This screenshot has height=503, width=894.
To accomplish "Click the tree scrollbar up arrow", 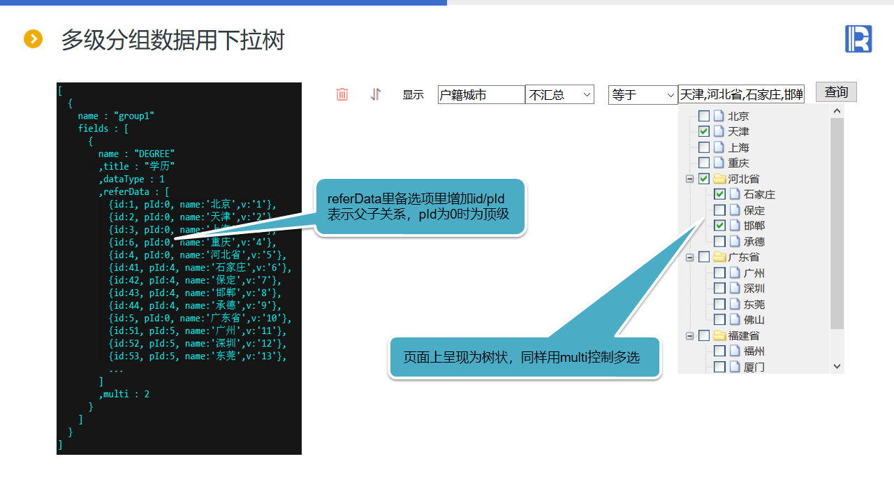I will pos(837,111).
